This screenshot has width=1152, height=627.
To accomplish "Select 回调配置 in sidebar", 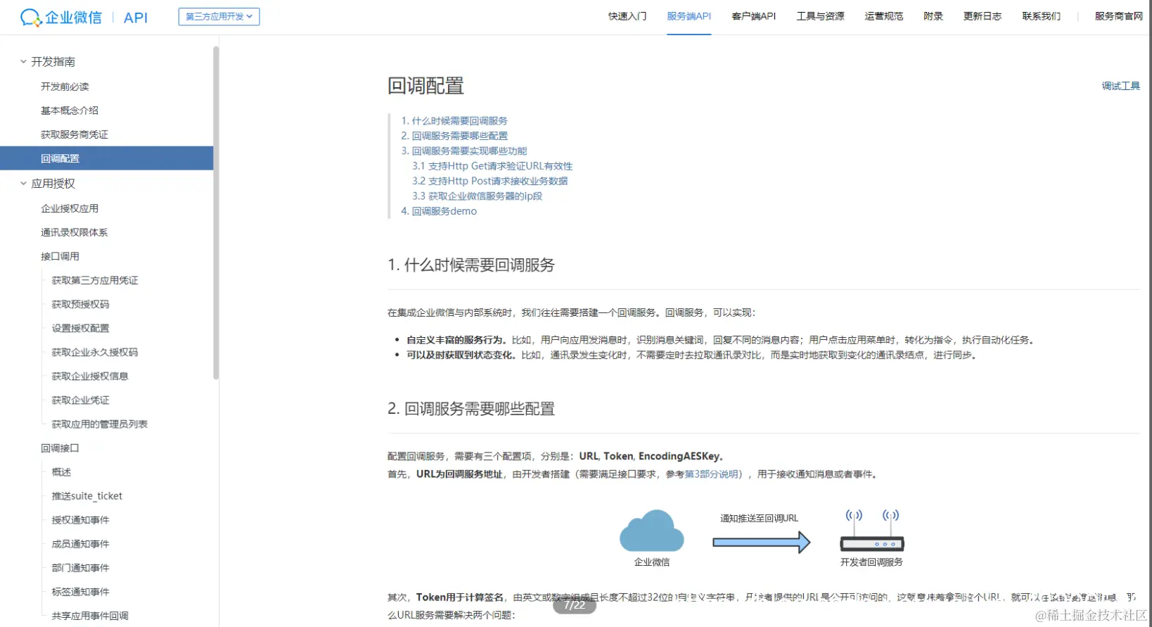I will (x=106, y=158).
